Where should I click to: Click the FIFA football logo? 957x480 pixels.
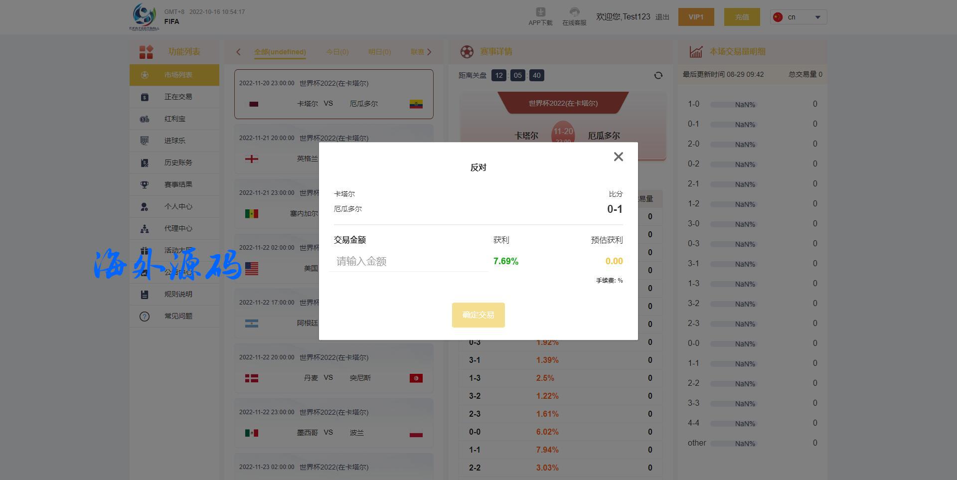144,16
